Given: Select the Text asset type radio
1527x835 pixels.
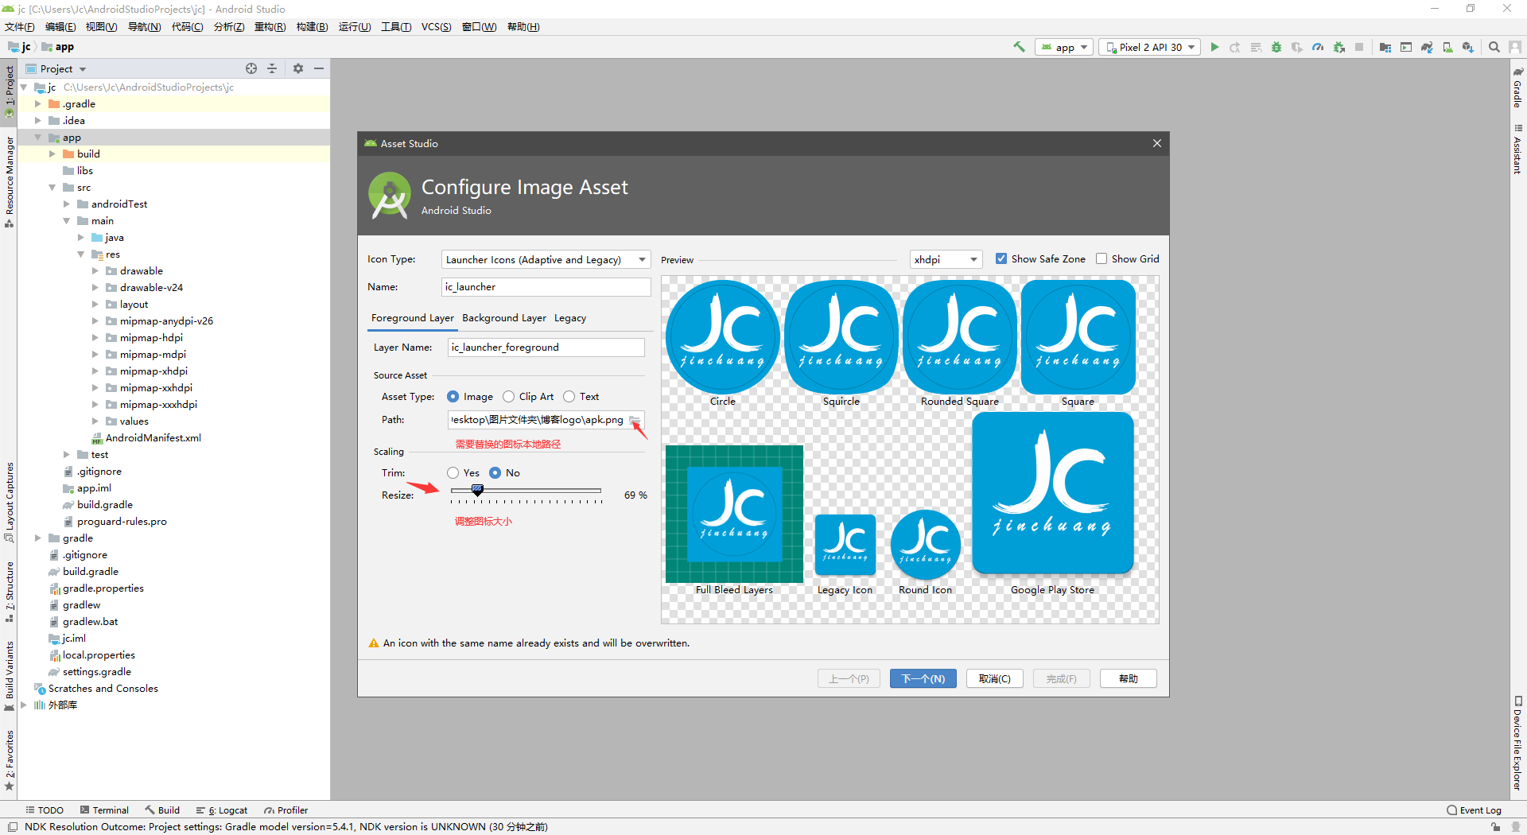Looking at the screenshot, I should tap(569, 396).
